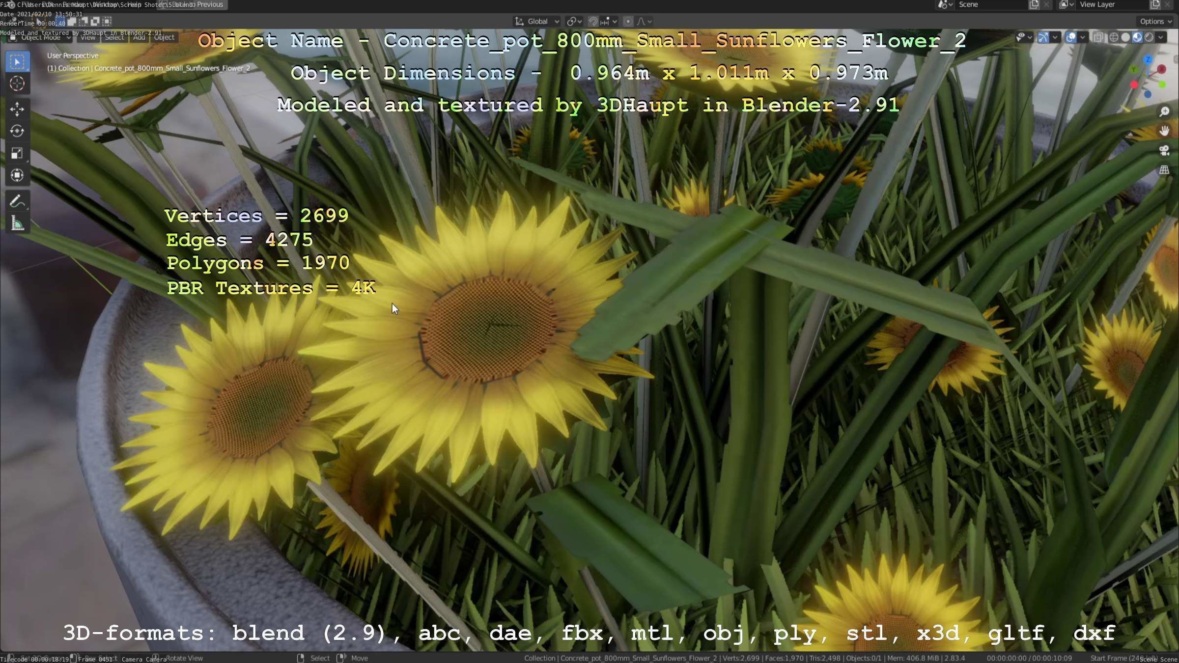Open the Select menu
This screenshot has height=663, width=1179.
[x=114, y=37]
